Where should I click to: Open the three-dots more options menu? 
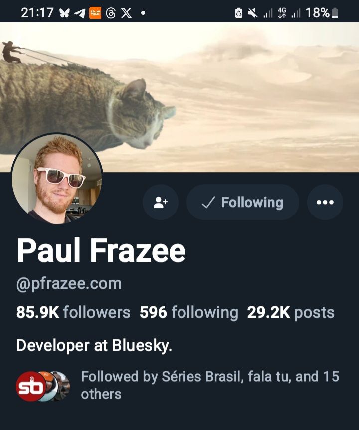click(325, 202)
